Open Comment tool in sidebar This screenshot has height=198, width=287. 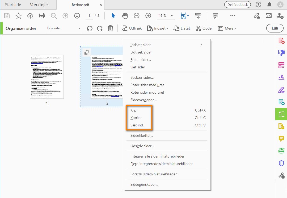pos(281,139)
